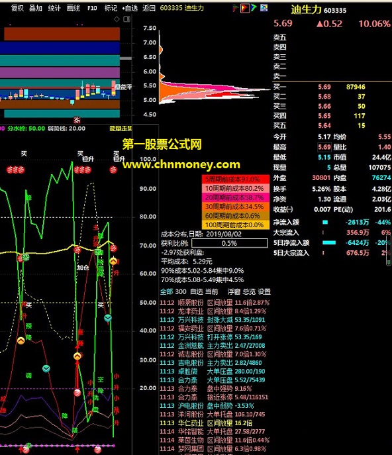
Task: Click the 买五 price 5.64 row
Action: point(319,126)
